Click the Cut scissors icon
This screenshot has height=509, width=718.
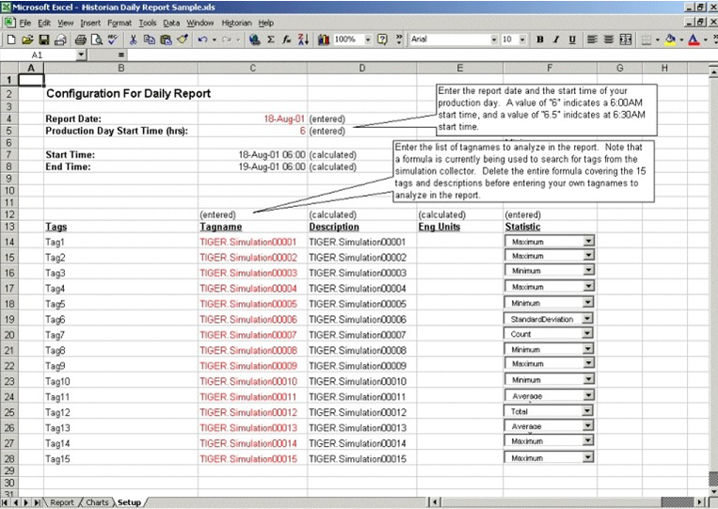click(x=133, y=40)
